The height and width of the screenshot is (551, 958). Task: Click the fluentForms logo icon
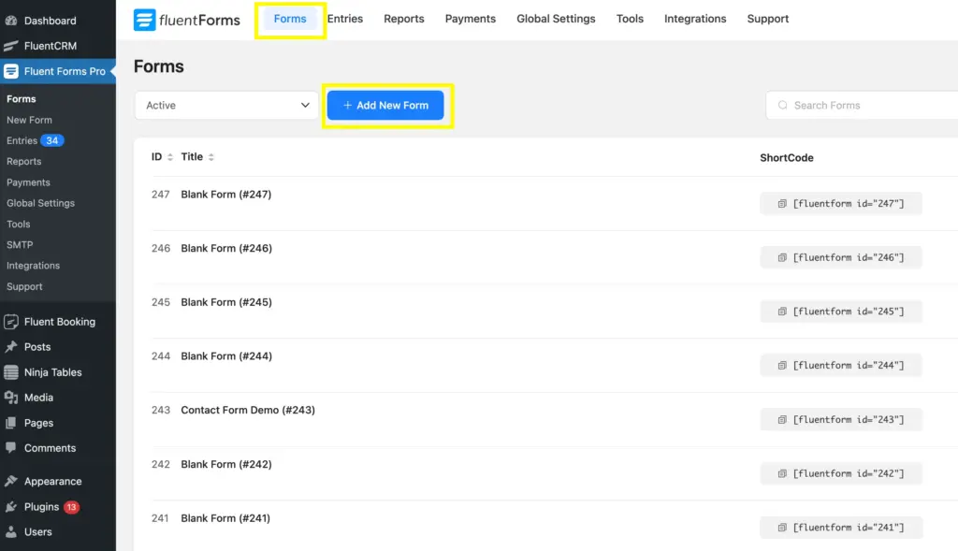pos(145,19)
